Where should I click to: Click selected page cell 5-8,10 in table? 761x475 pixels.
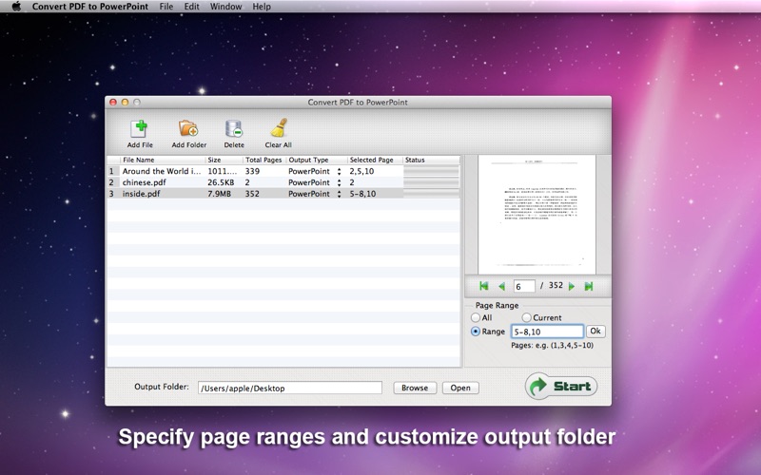click(x=362, y=194)
